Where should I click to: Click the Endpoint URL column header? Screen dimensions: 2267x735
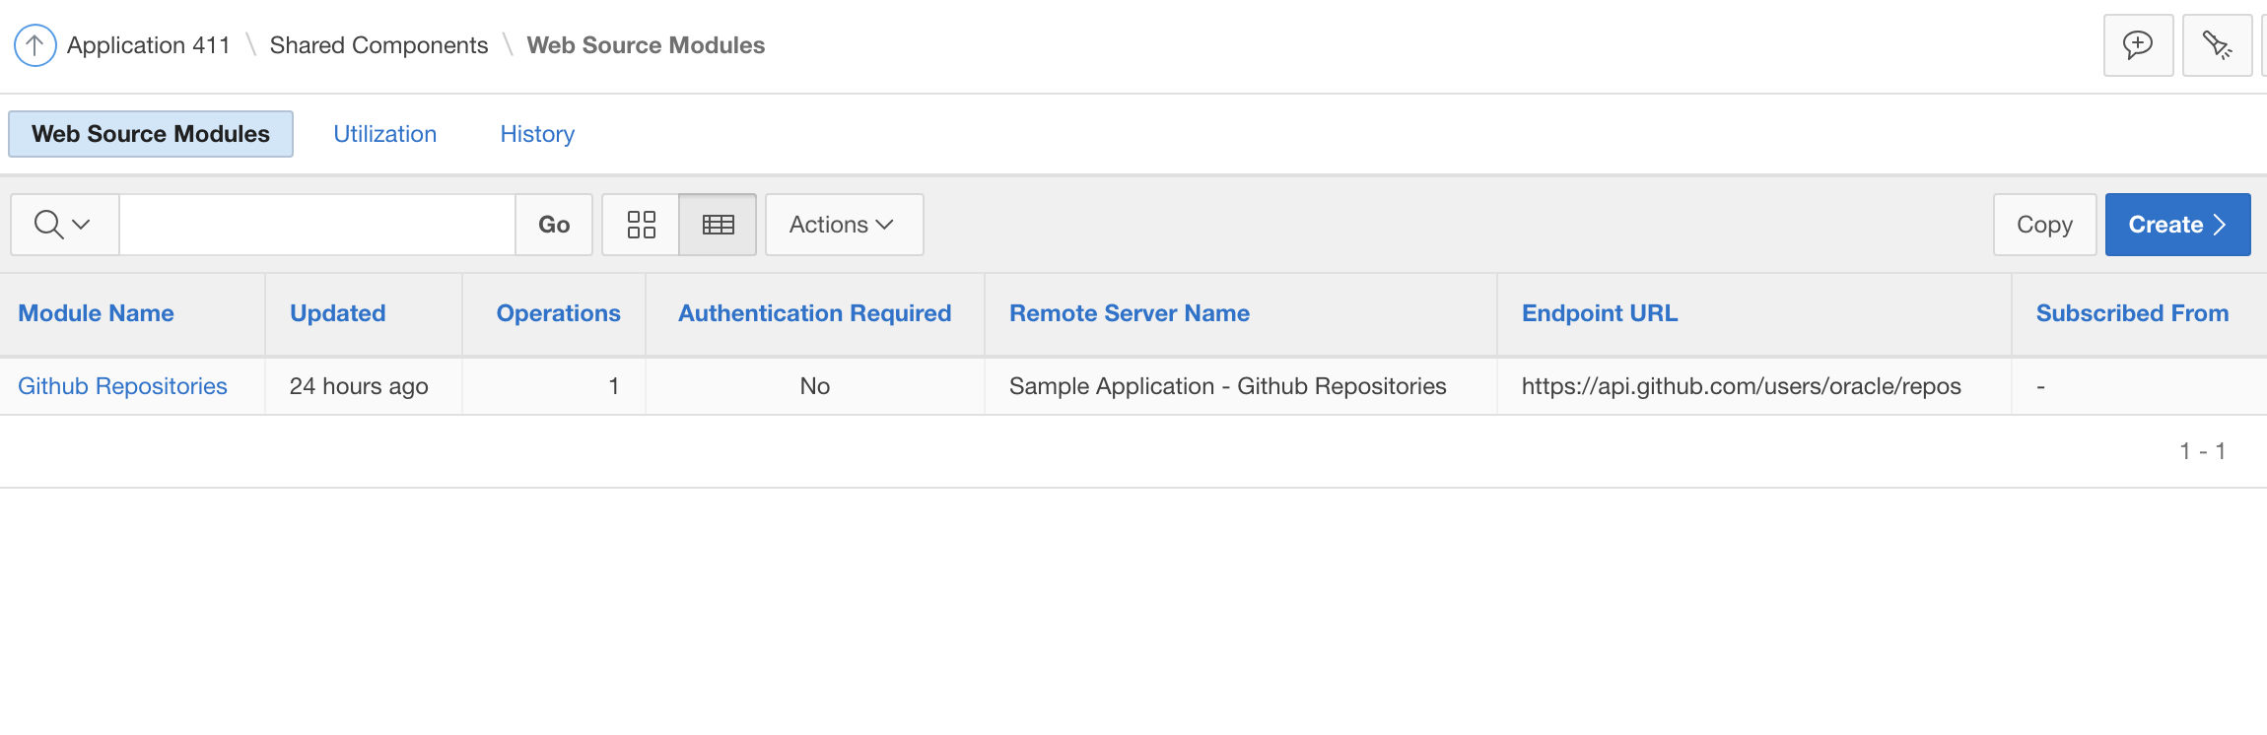coord(1599,313)
